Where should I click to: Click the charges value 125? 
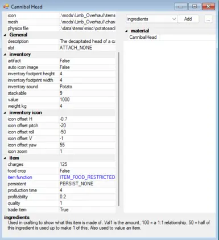click(x=87, y=164)
